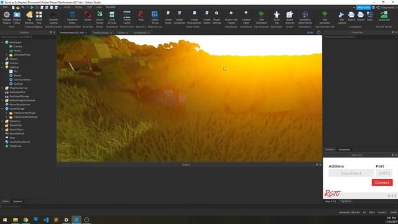Click the green Play button in quick toolbar

pyautogui.click(x=32, y=7)
